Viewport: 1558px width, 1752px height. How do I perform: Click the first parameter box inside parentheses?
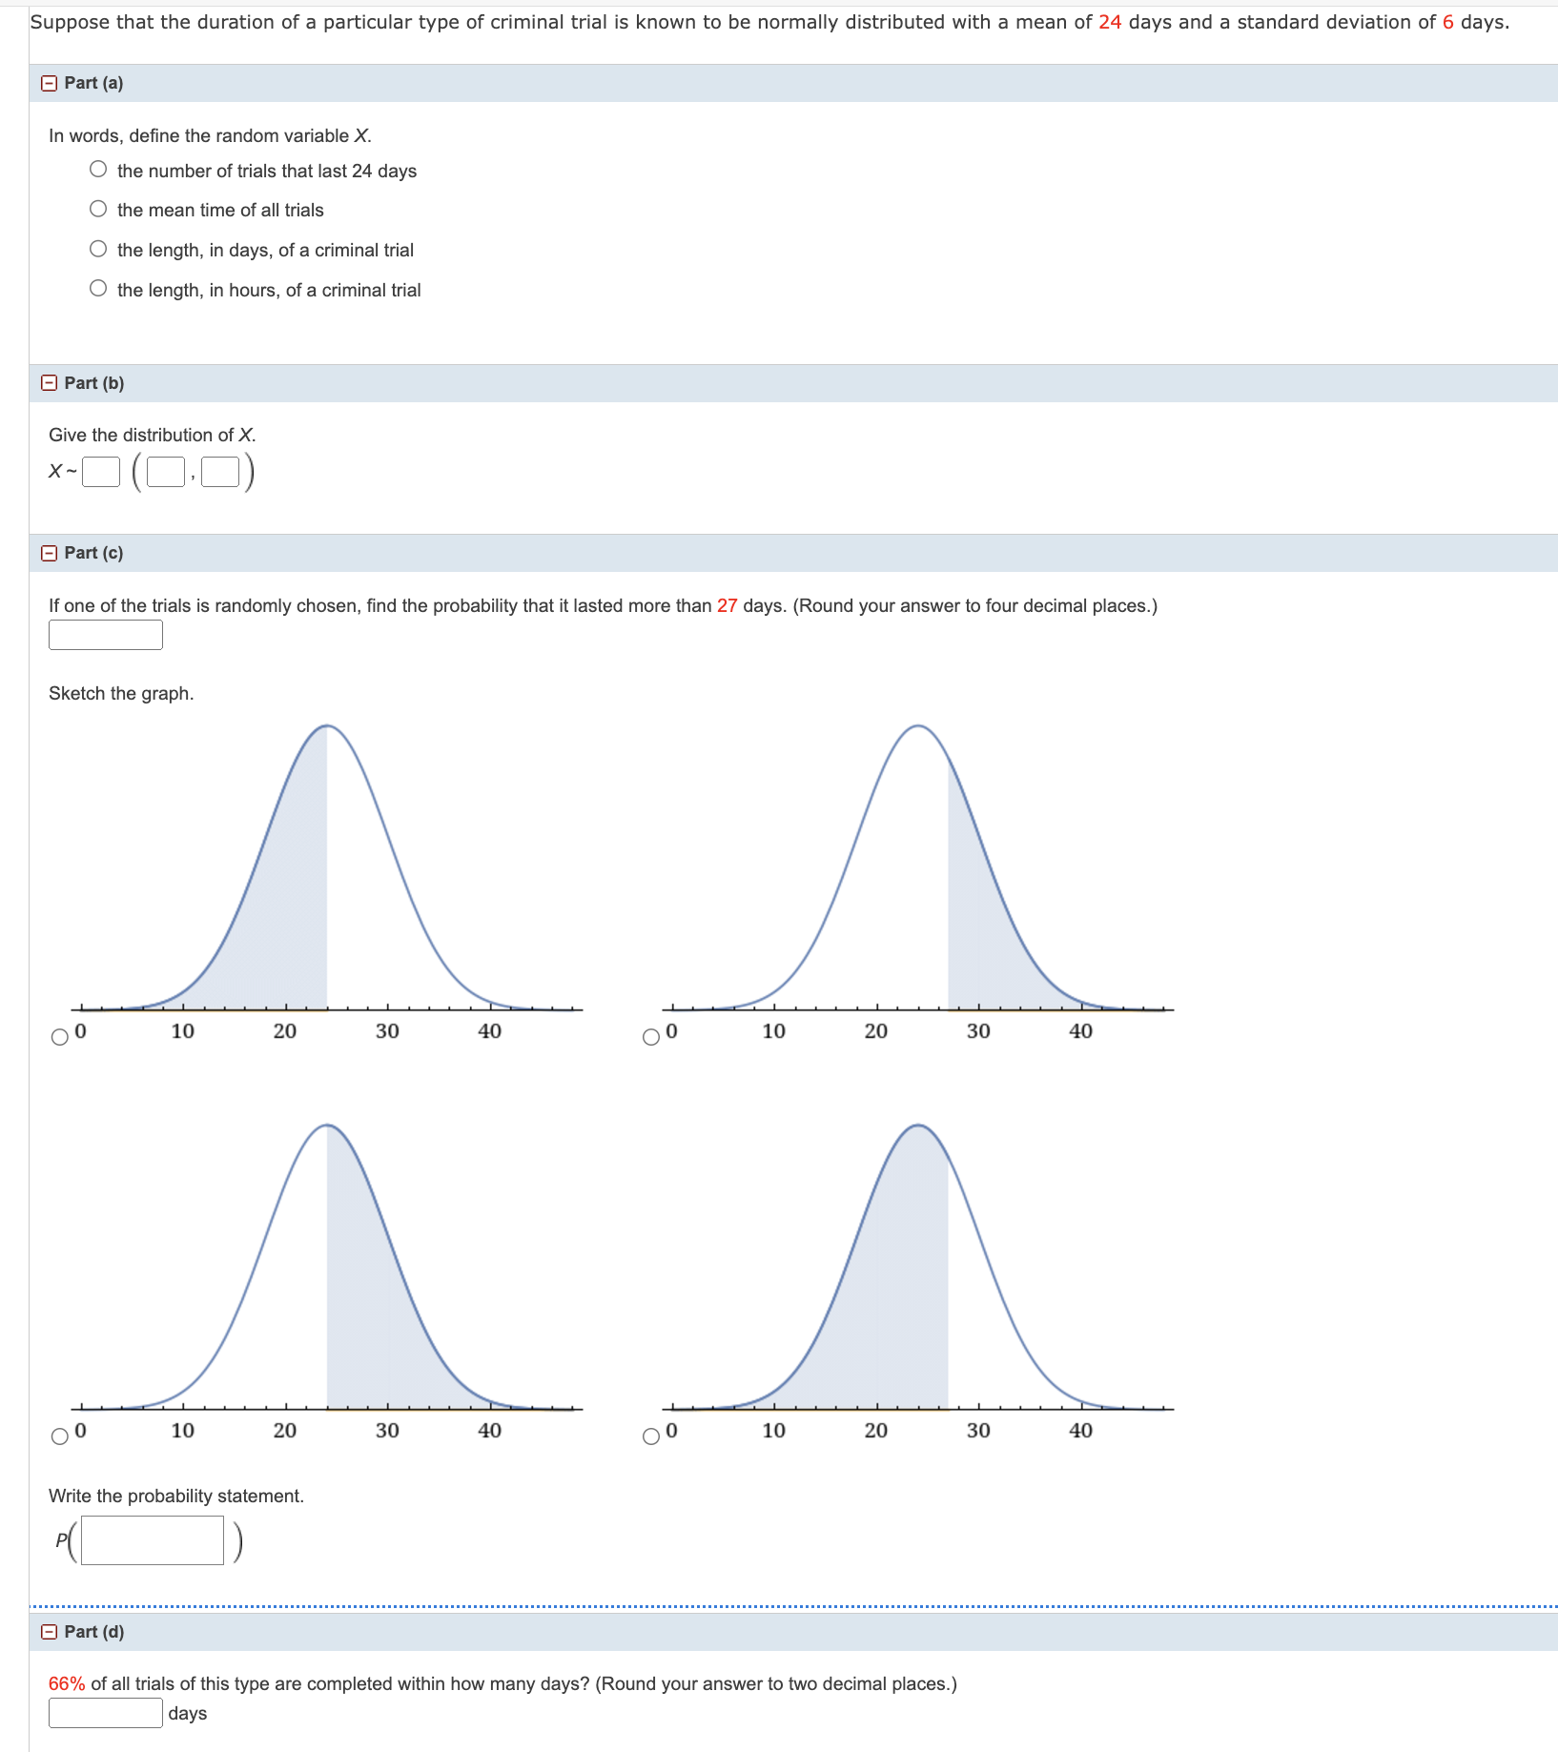click(x=164, y=471)
